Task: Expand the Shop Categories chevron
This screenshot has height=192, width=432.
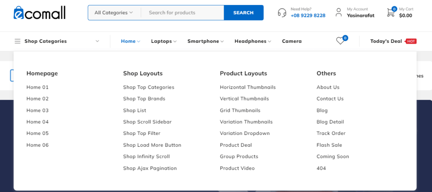Action: (x=97, y=41)
